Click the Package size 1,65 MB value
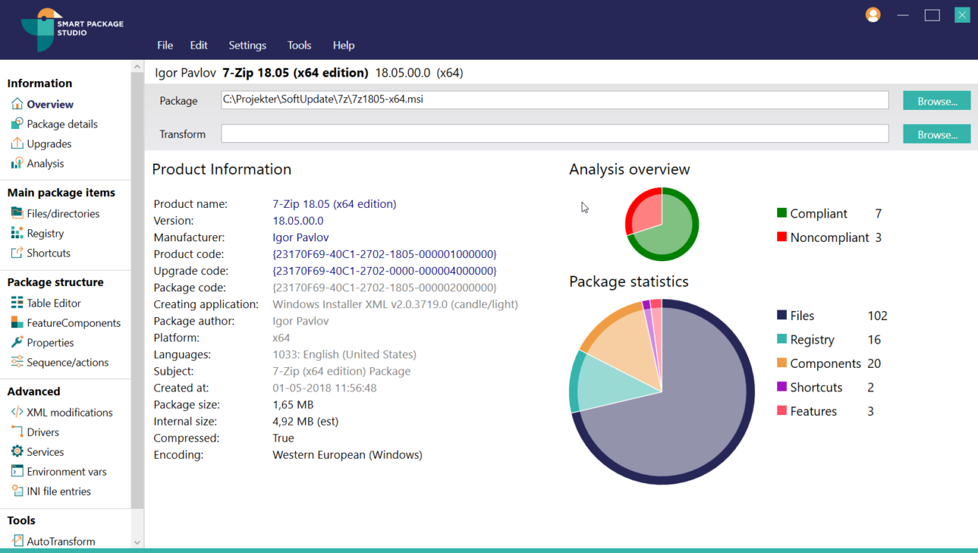The height and width of the screenshot is (553, 978). pos(293,405)
